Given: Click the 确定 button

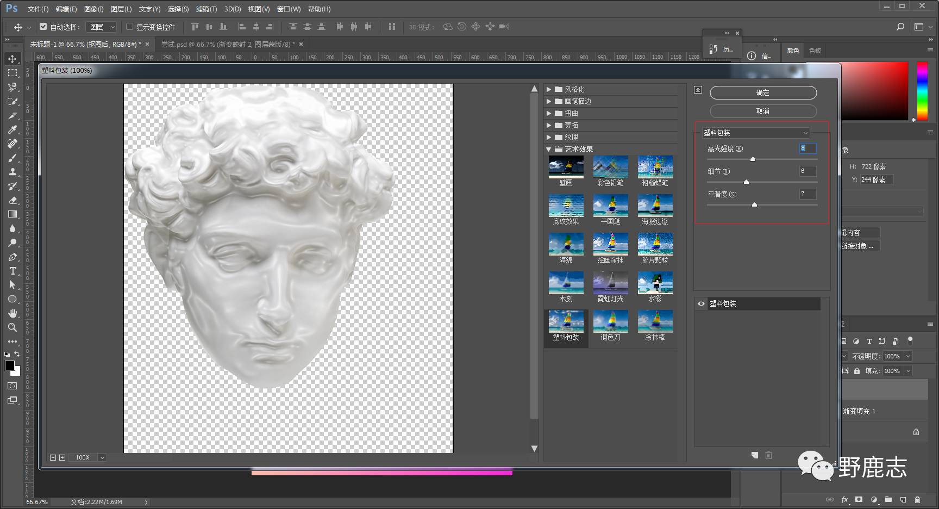Looking at the screenshot, I should tap(763, 93).
